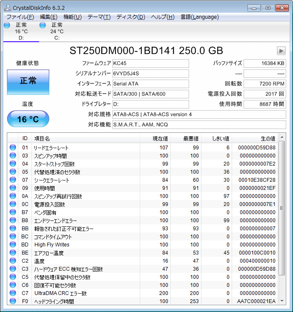Viewport: 293px width, 312px height.
Task: Open the ファイル(F) menu
Action: pyautogui.click(x=20, y=17)
